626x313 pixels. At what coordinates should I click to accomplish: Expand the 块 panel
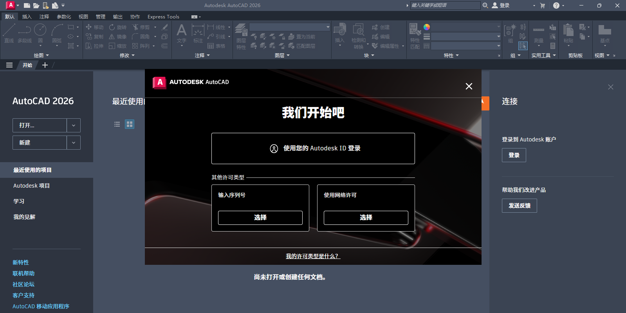tap(369, 55)
